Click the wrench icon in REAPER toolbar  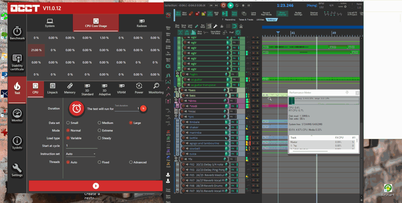(215, 26)
